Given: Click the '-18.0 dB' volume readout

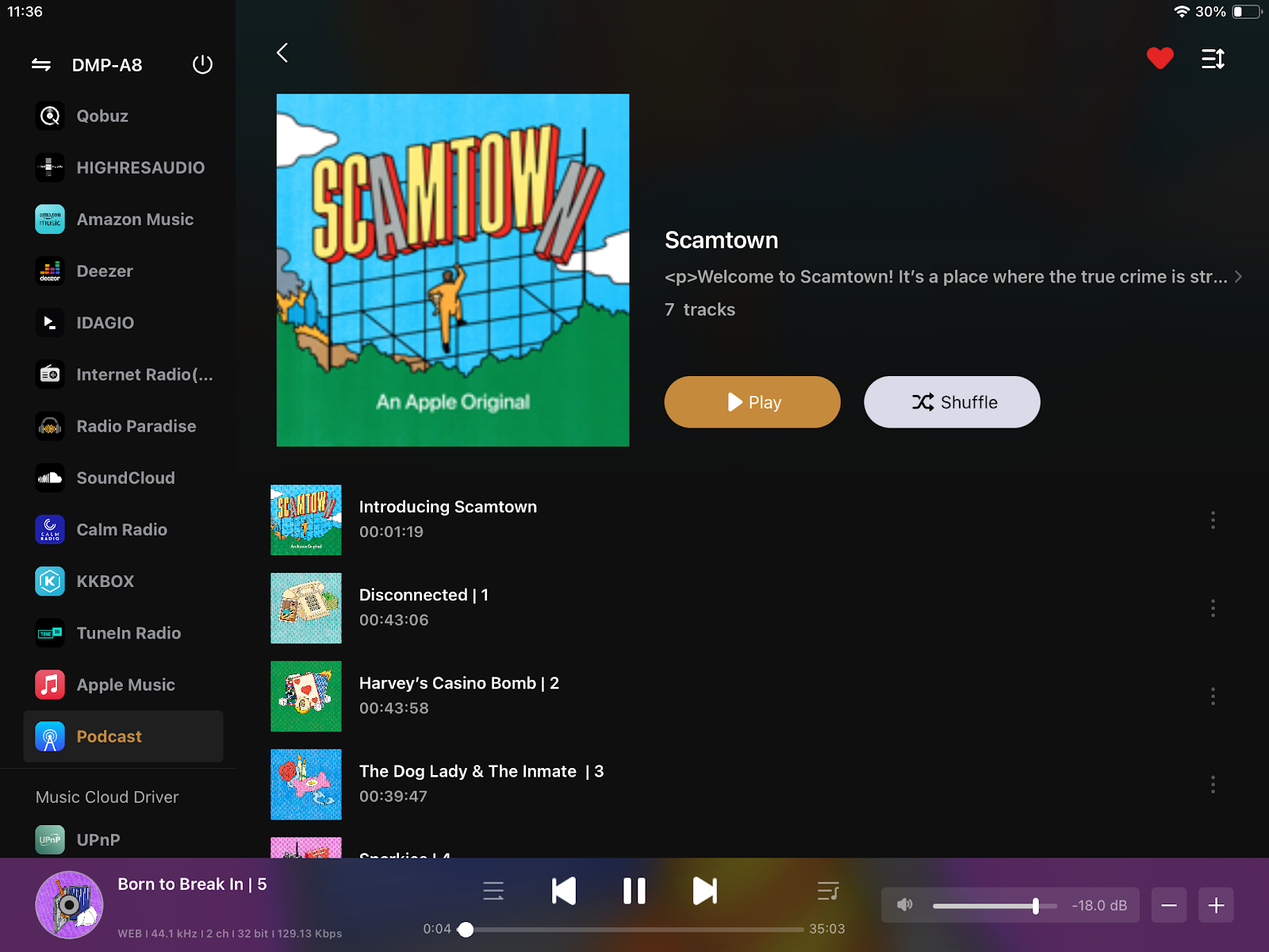Looking at the screenshot, I should (x=1099, y=905).
